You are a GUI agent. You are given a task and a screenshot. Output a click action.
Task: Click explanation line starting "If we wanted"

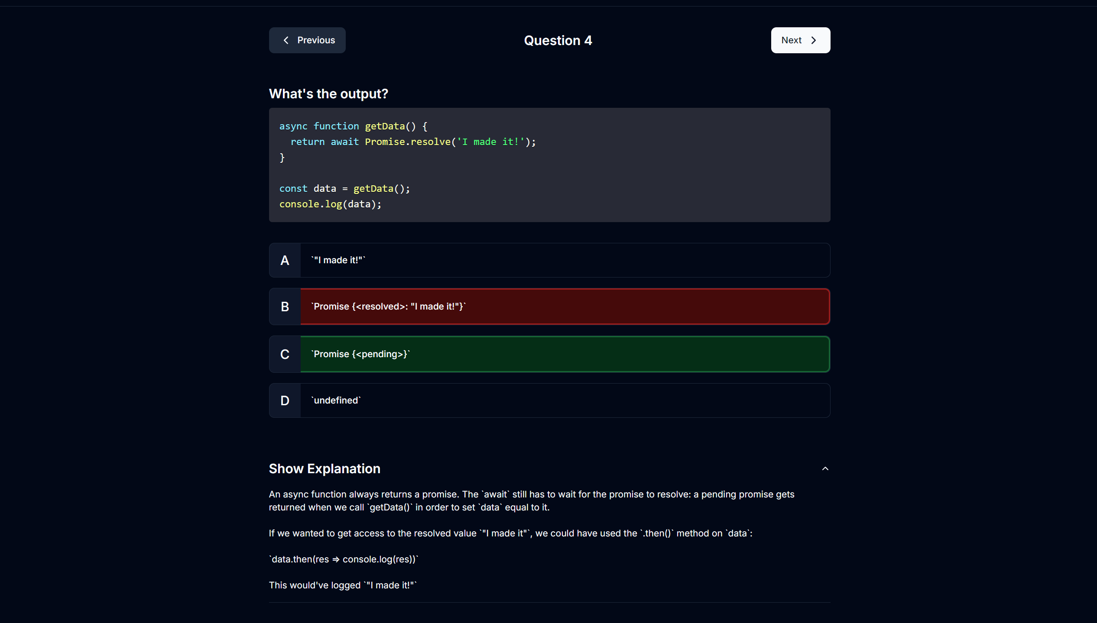(511, 533)
